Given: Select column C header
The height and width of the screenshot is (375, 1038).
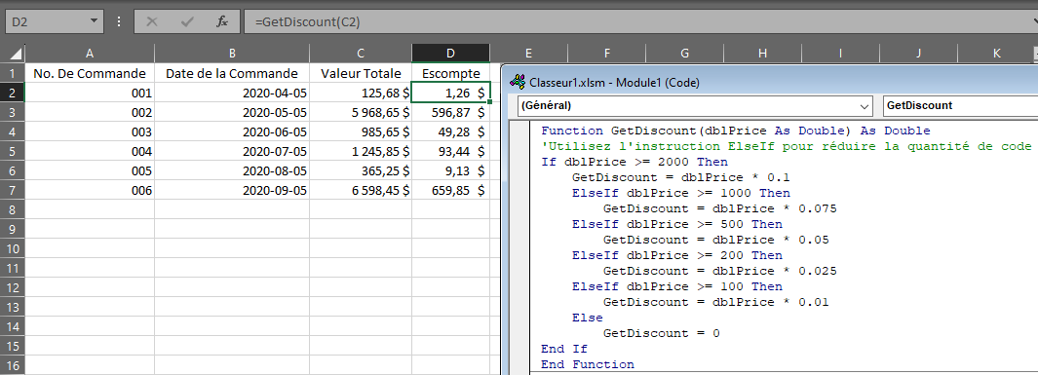Looking at the screenshot, I should click(361, 54).
